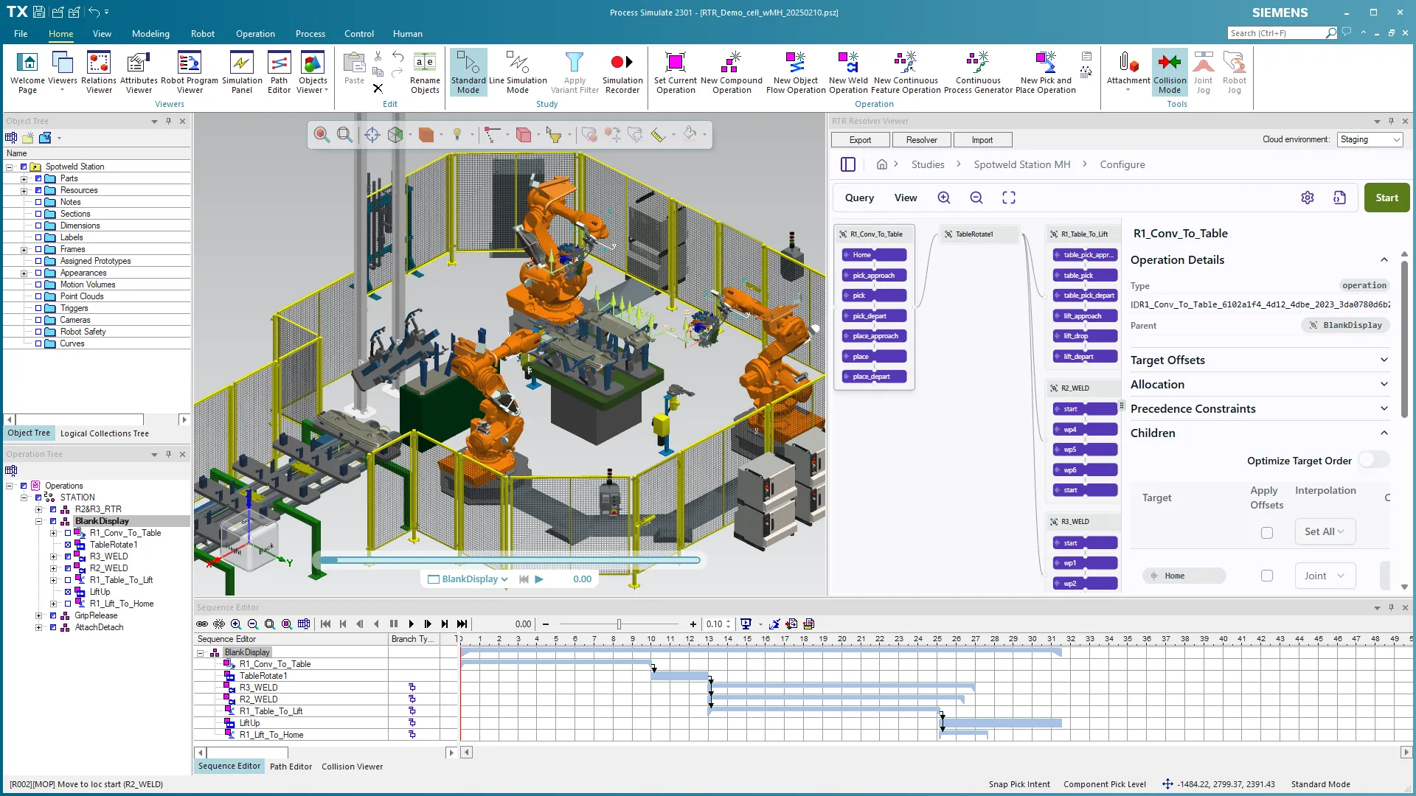The height and width of the screenshot is (796, 1416).
Task: Expand the Parts tree node
Action: (x=24, y=178)
